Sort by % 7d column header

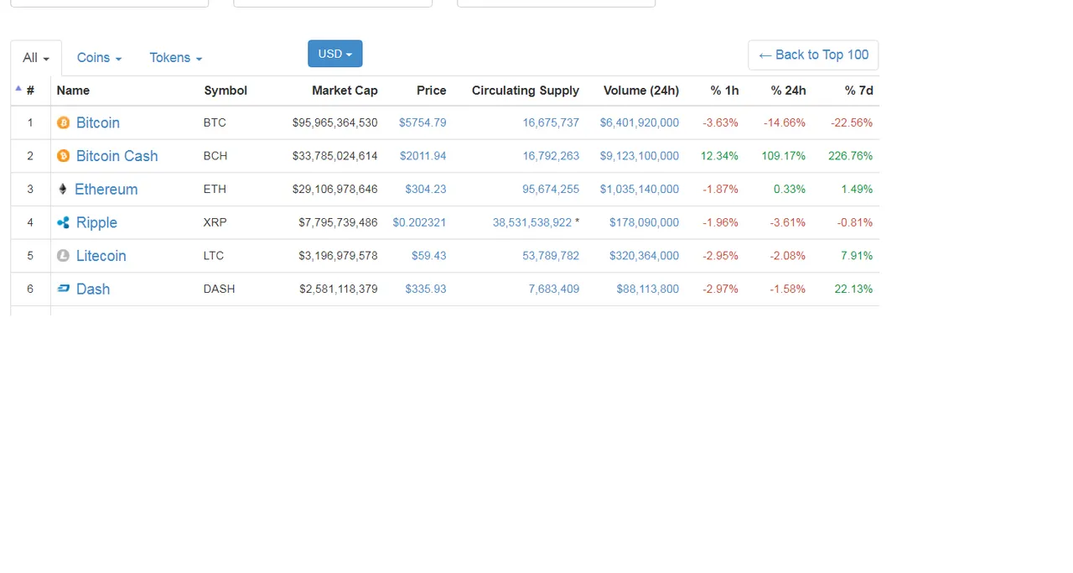858,91
